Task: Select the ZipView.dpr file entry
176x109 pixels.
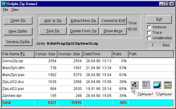Action: (x=88, y=96)
